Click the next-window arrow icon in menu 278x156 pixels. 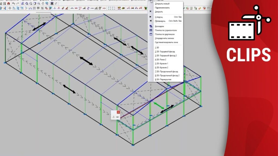tap(150, 17)
